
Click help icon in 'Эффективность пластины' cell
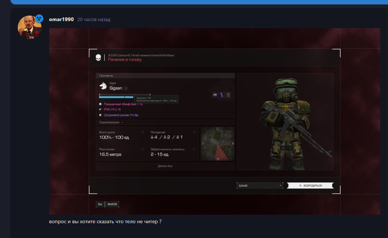(x=194, y=149)
